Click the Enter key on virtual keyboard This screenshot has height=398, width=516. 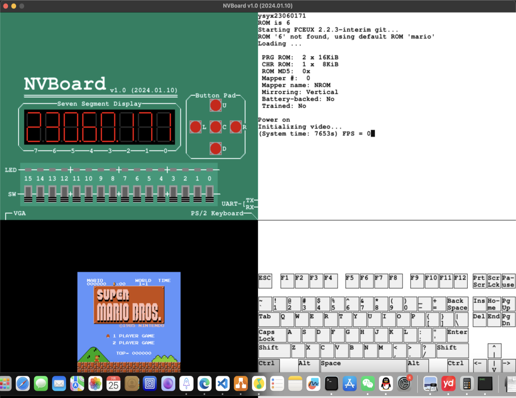[x=458, y=335]
